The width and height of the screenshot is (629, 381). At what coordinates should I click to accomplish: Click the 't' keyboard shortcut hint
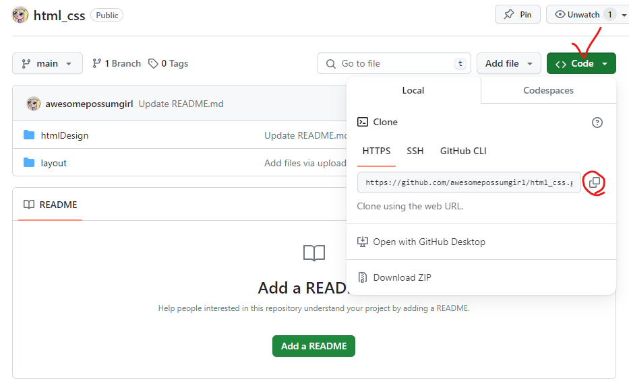pyautogui.click(x=460, y=63)
